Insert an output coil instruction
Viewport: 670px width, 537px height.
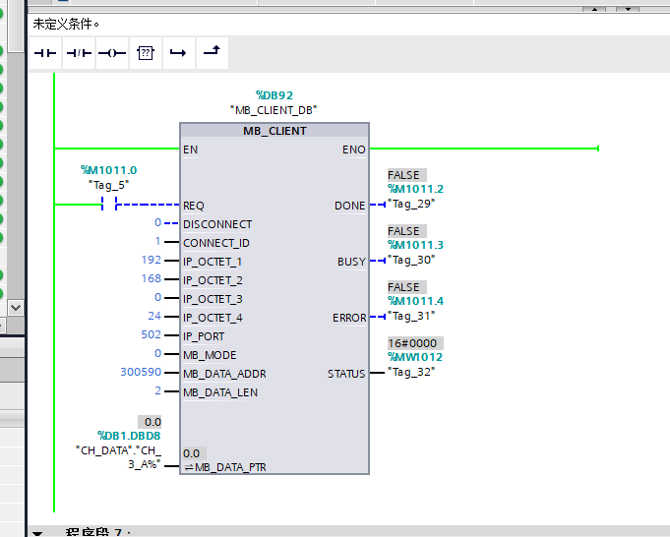pos(112,52)
